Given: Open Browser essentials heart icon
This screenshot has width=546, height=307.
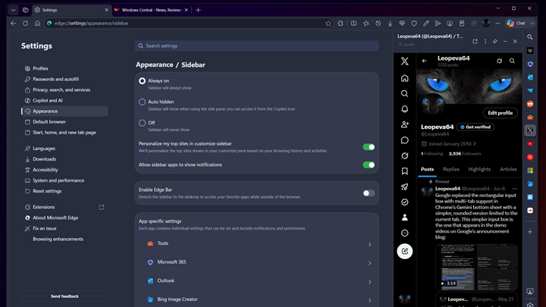Looking at the screenshot, I should [402, 23].
